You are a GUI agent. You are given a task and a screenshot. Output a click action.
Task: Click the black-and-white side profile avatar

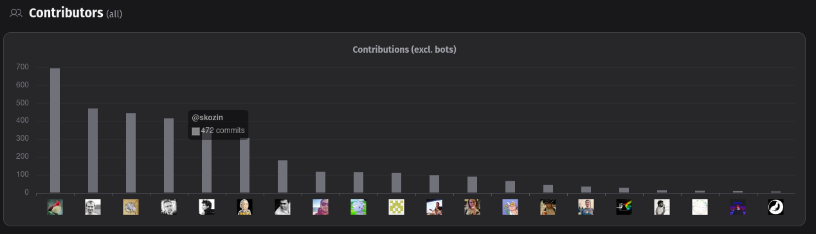[207, 207]
